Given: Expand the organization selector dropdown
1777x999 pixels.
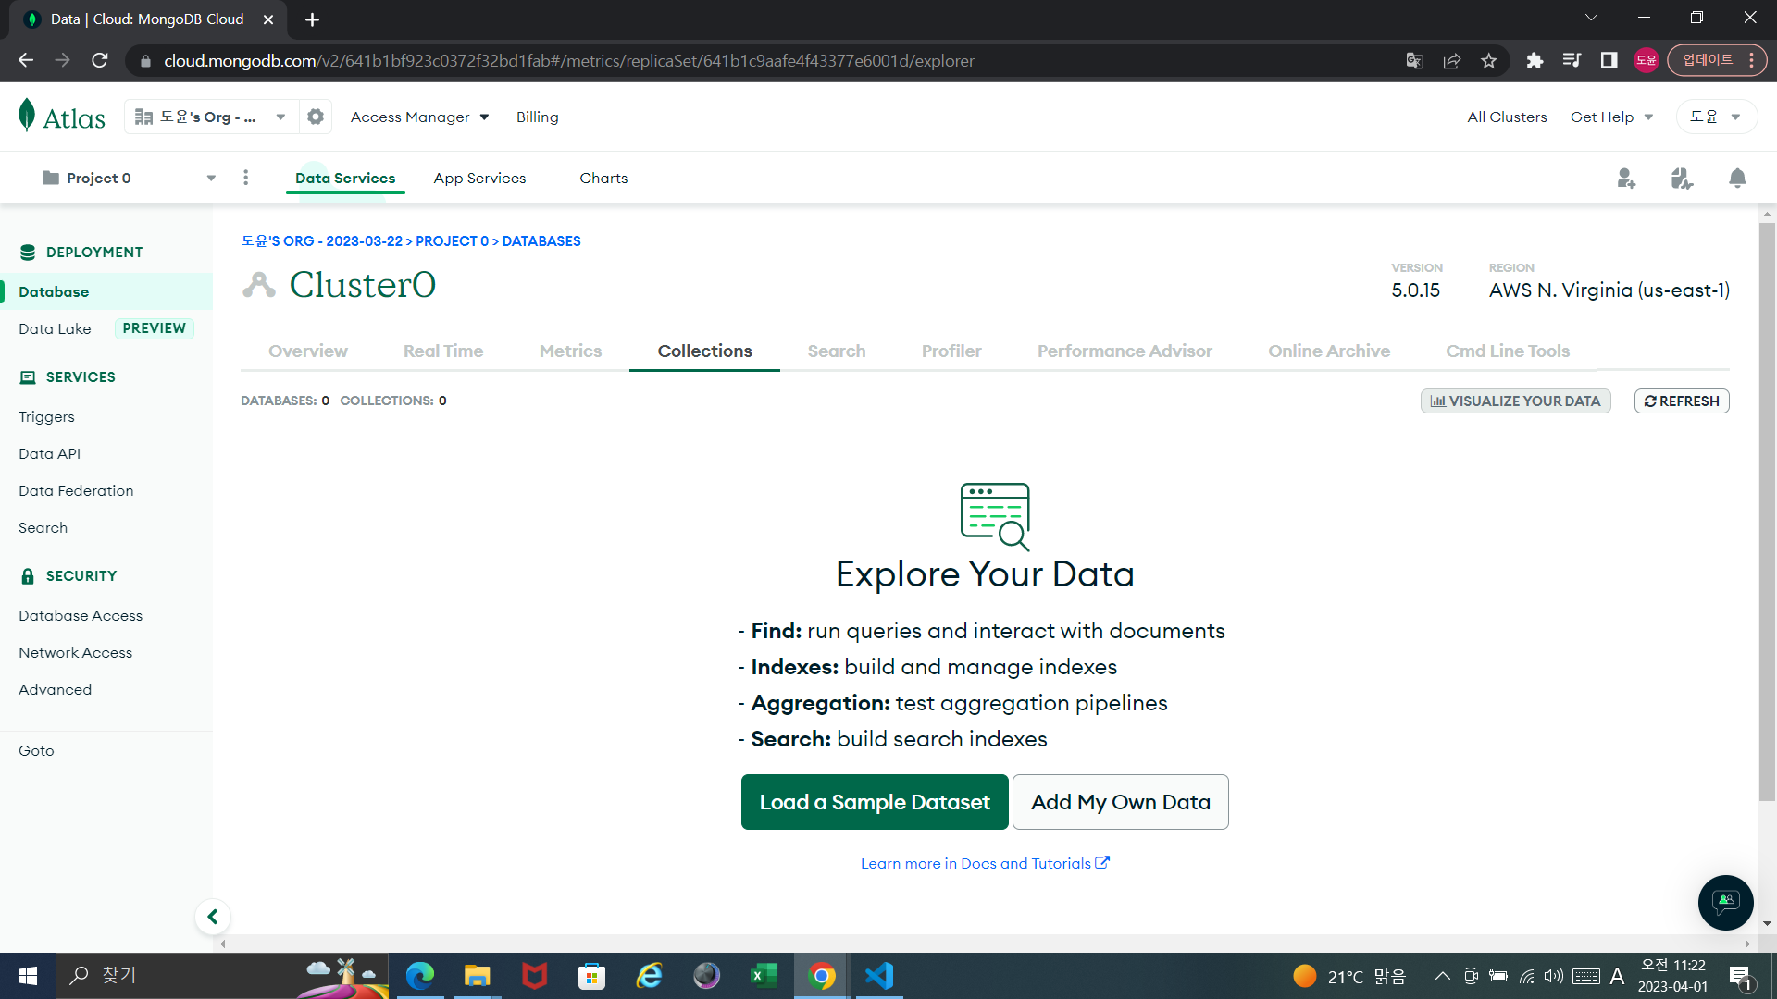Looking at the screenshot, I should click(x=211, y=117).
